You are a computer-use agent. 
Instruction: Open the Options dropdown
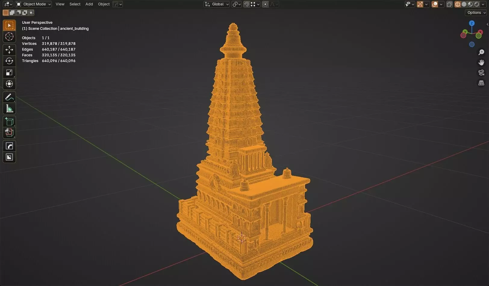[476, 13]
